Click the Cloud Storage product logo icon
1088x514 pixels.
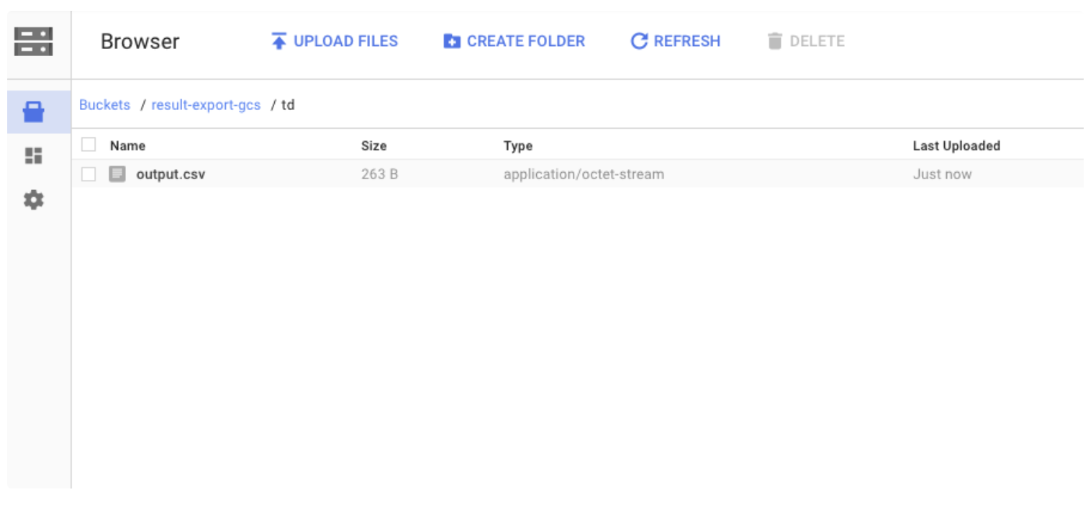(x=33, y=41)
